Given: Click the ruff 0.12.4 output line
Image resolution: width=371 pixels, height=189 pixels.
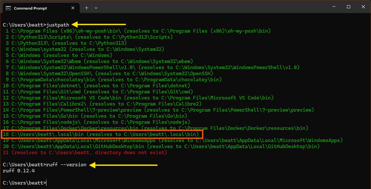Looking at the screenshot, I should 19,171.
